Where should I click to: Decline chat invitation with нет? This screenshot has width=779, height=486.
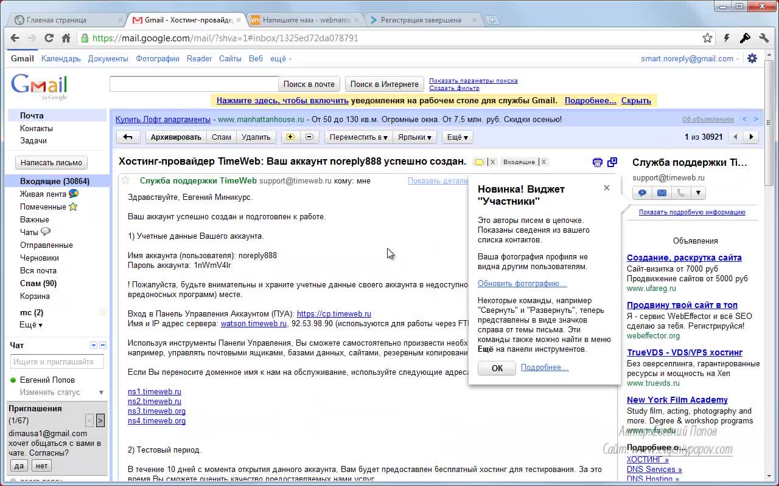pyautogui.click(x=41, y=466)
